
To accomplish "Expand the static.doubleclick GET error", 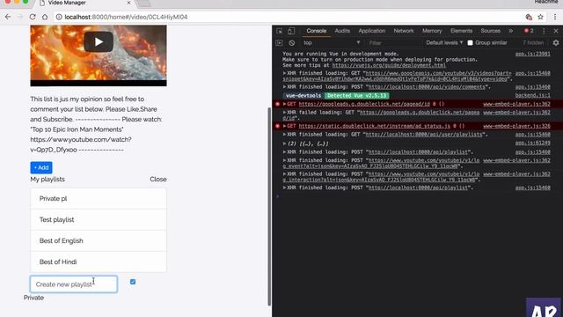I will 285,126.
